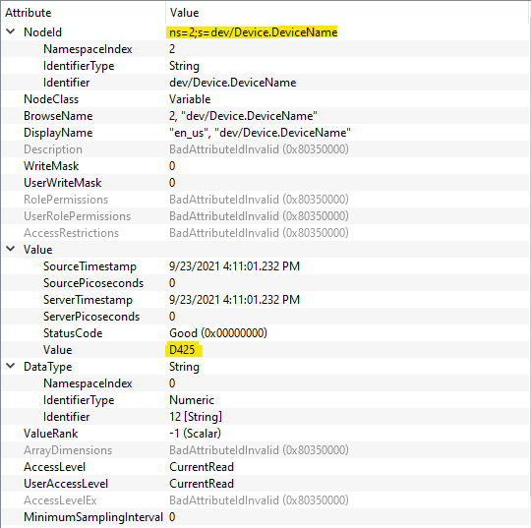Screen dimensions: 531x528
Task: Select the highlighted NodeId value ns=2;s=dev/Device.DeviceName
Action: click(x=253, y=32)
